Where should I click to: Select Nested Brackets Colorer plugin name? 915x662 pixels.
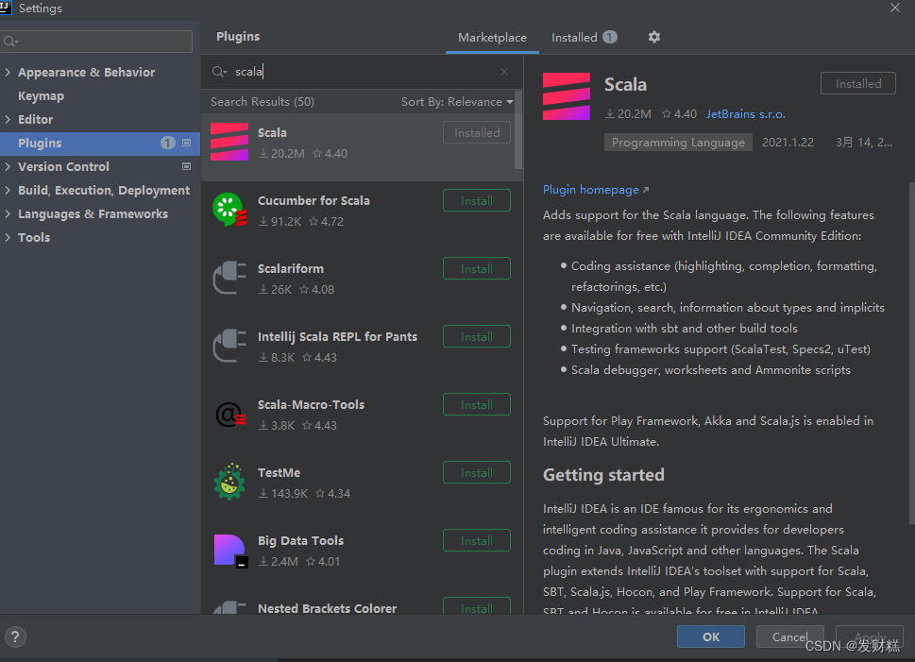point(327,608)
